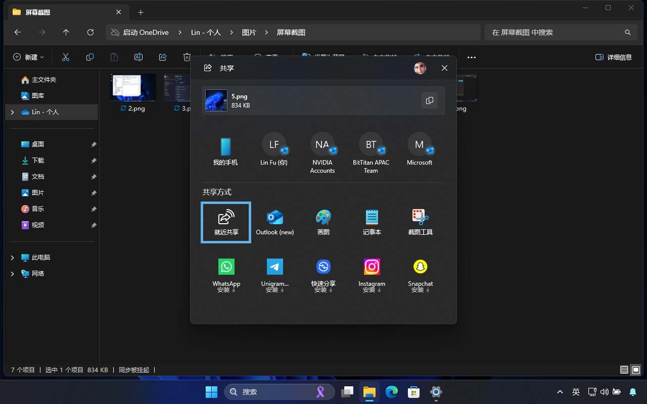Click the 在 屏幕截图 中搜索 search box

click(x=560, y=32)
